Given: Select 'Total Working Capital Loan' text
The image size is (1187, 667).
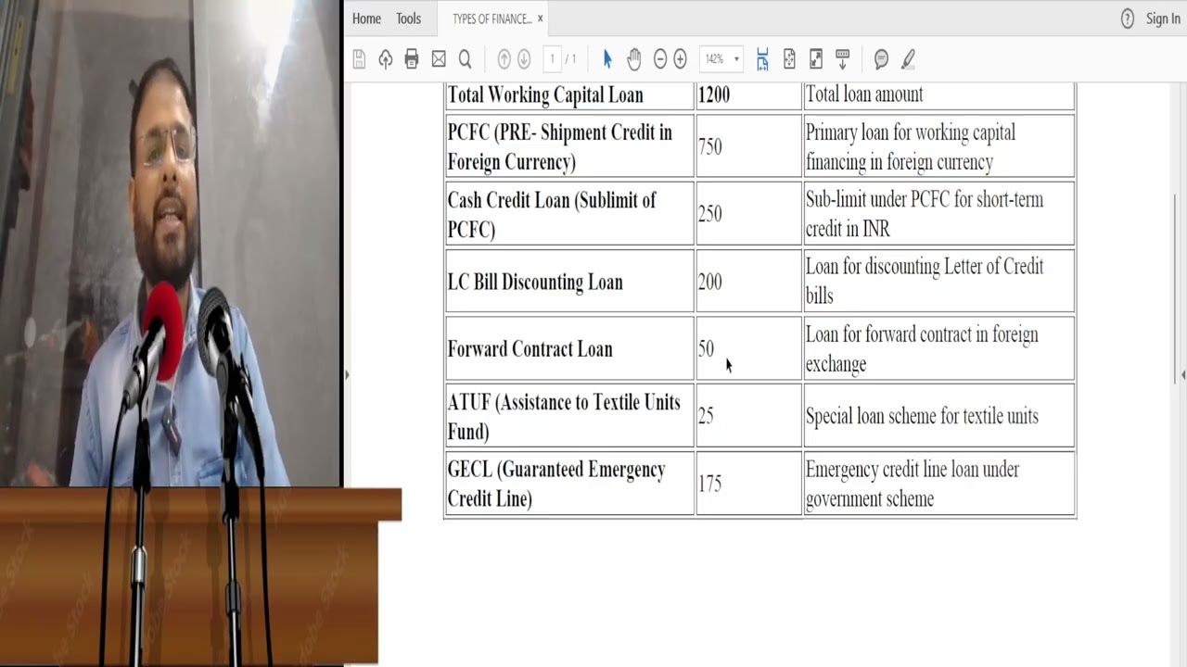Looking at the screenshot, I should point(545,94).
